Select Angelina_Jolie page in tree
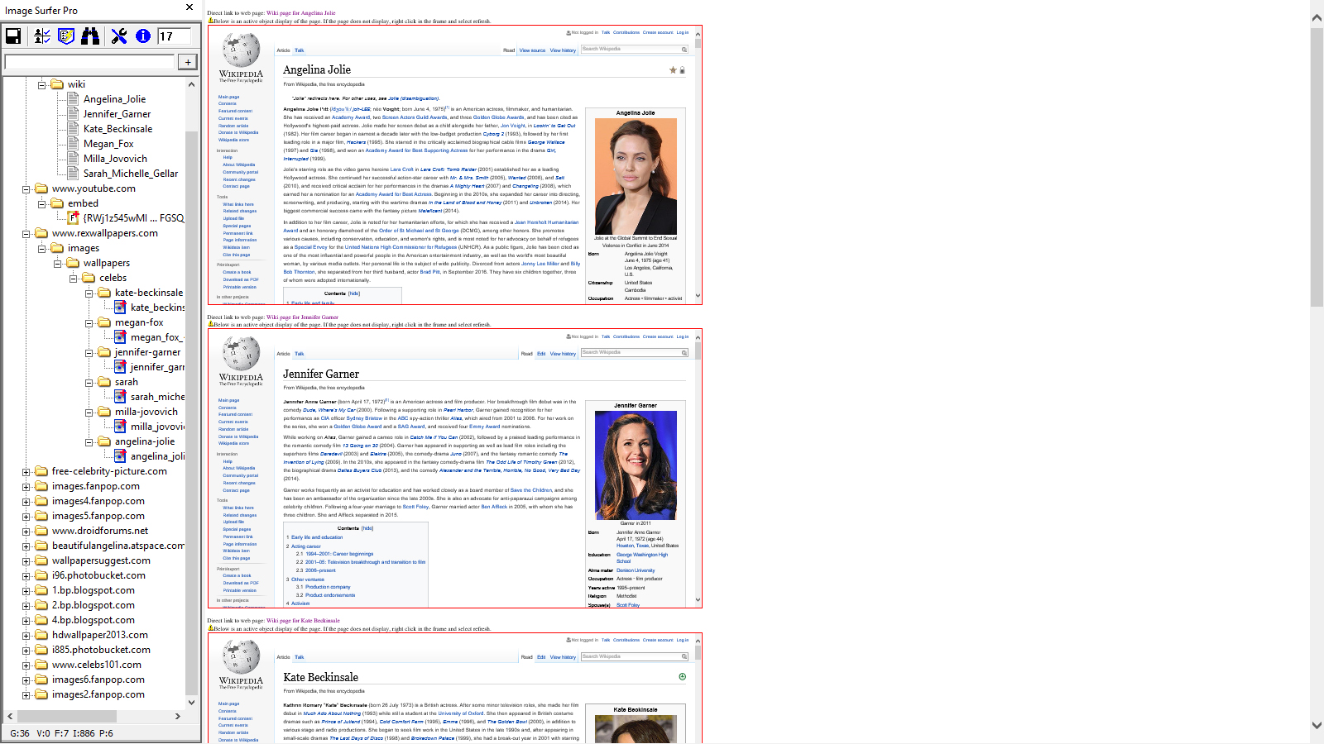Screen dimensions: 1324x744 114,99
